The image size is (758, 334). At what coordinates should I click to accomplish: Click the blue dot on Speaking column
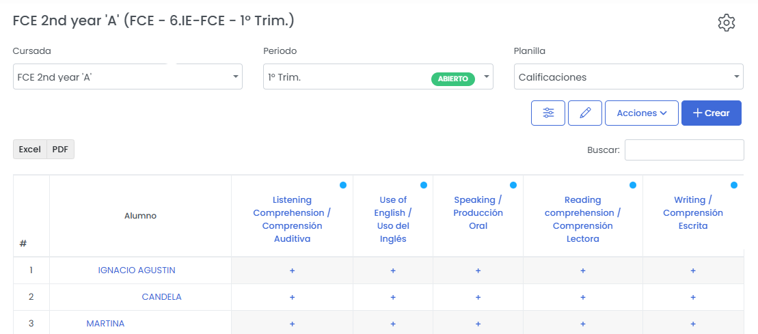[513, 185]
